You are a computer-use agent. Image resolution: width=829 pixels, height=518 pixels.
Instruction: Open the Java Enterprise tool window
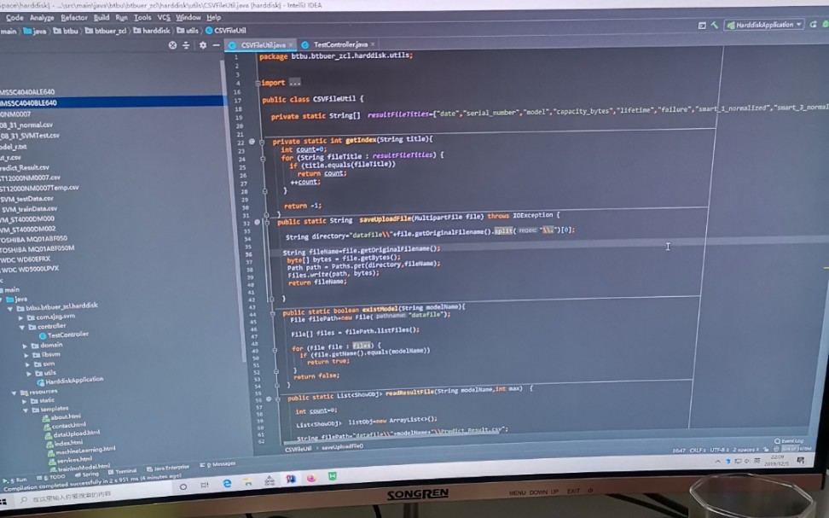pos(168,468)
